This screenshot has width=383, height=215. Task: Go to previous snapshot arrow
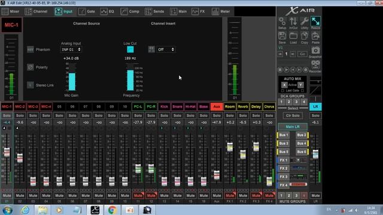280,54
